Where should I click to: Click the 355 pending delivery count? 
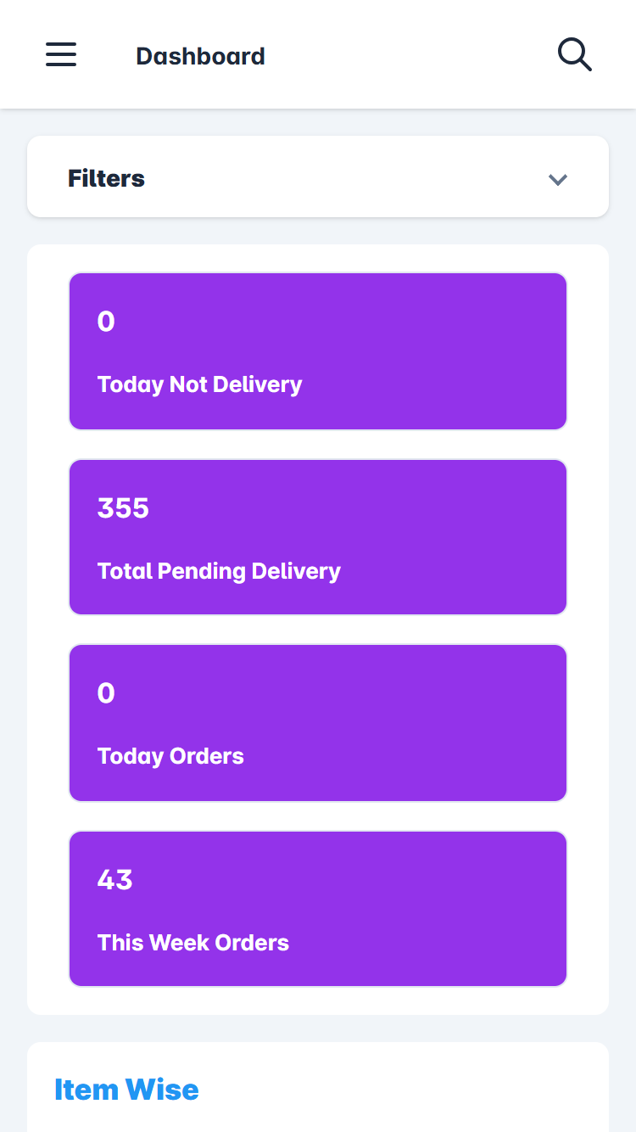pyautogui.click(x=123, y=508)
